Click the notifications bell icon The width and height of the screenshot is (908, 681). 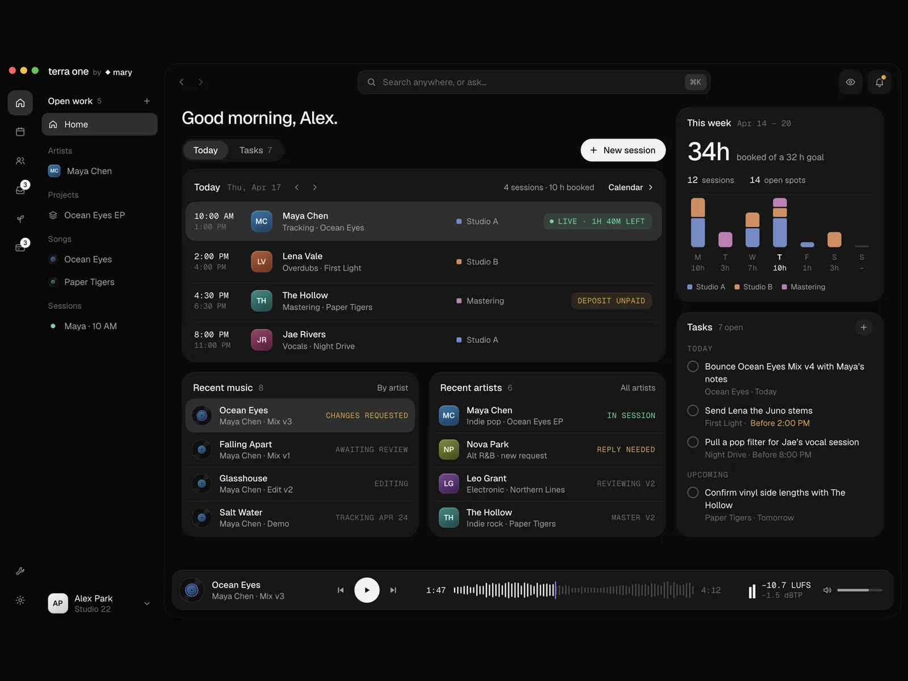880,82
